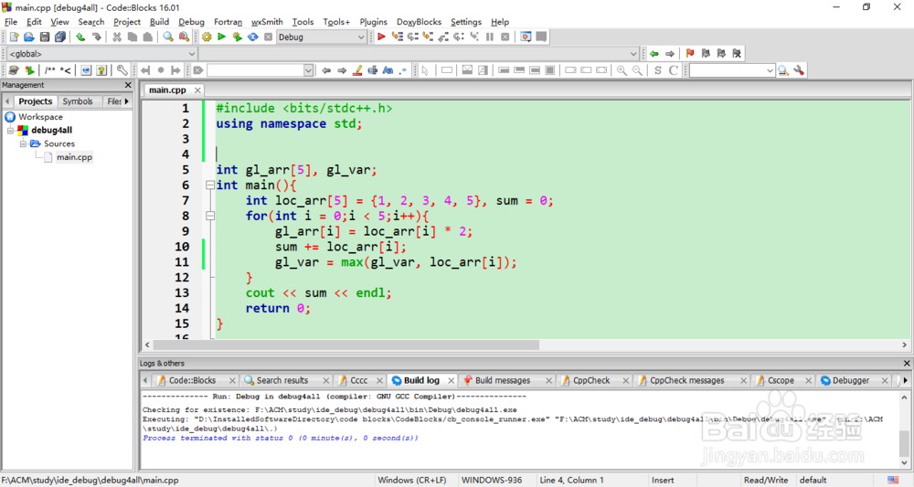This screenshot has height=487, width=914.
Task: Close the Logs & others panel
Action: [907, 363]
